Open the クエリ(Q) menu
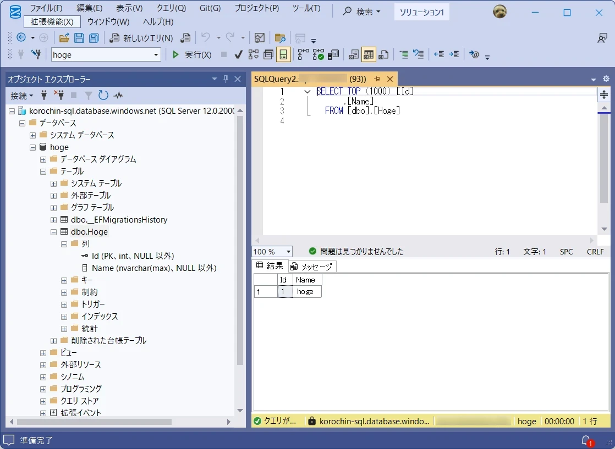The image size is (615, 449). [171, 8]
